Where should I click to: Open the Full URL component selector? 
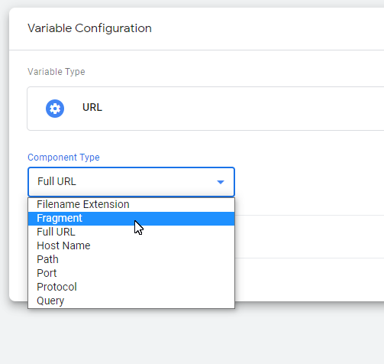131,182
